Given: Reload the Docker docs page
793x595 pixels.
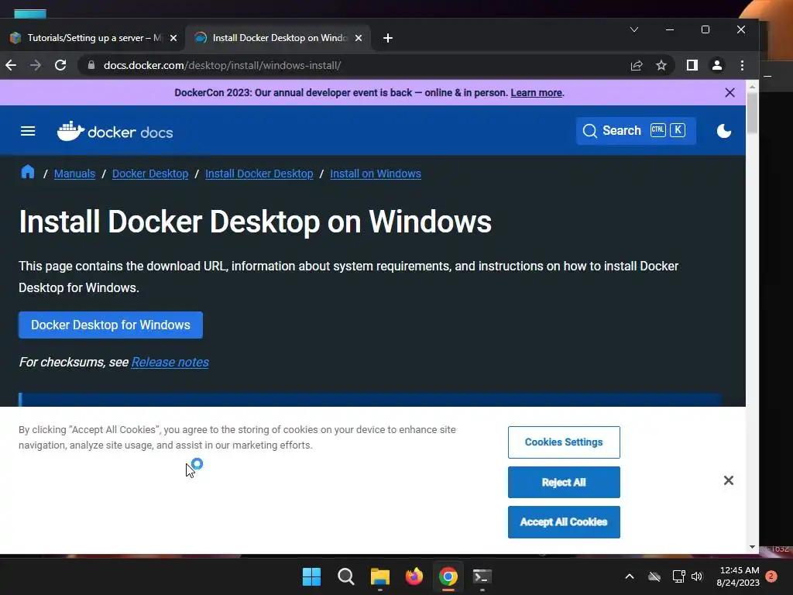Looking at the screenshot, I should 60,65.
